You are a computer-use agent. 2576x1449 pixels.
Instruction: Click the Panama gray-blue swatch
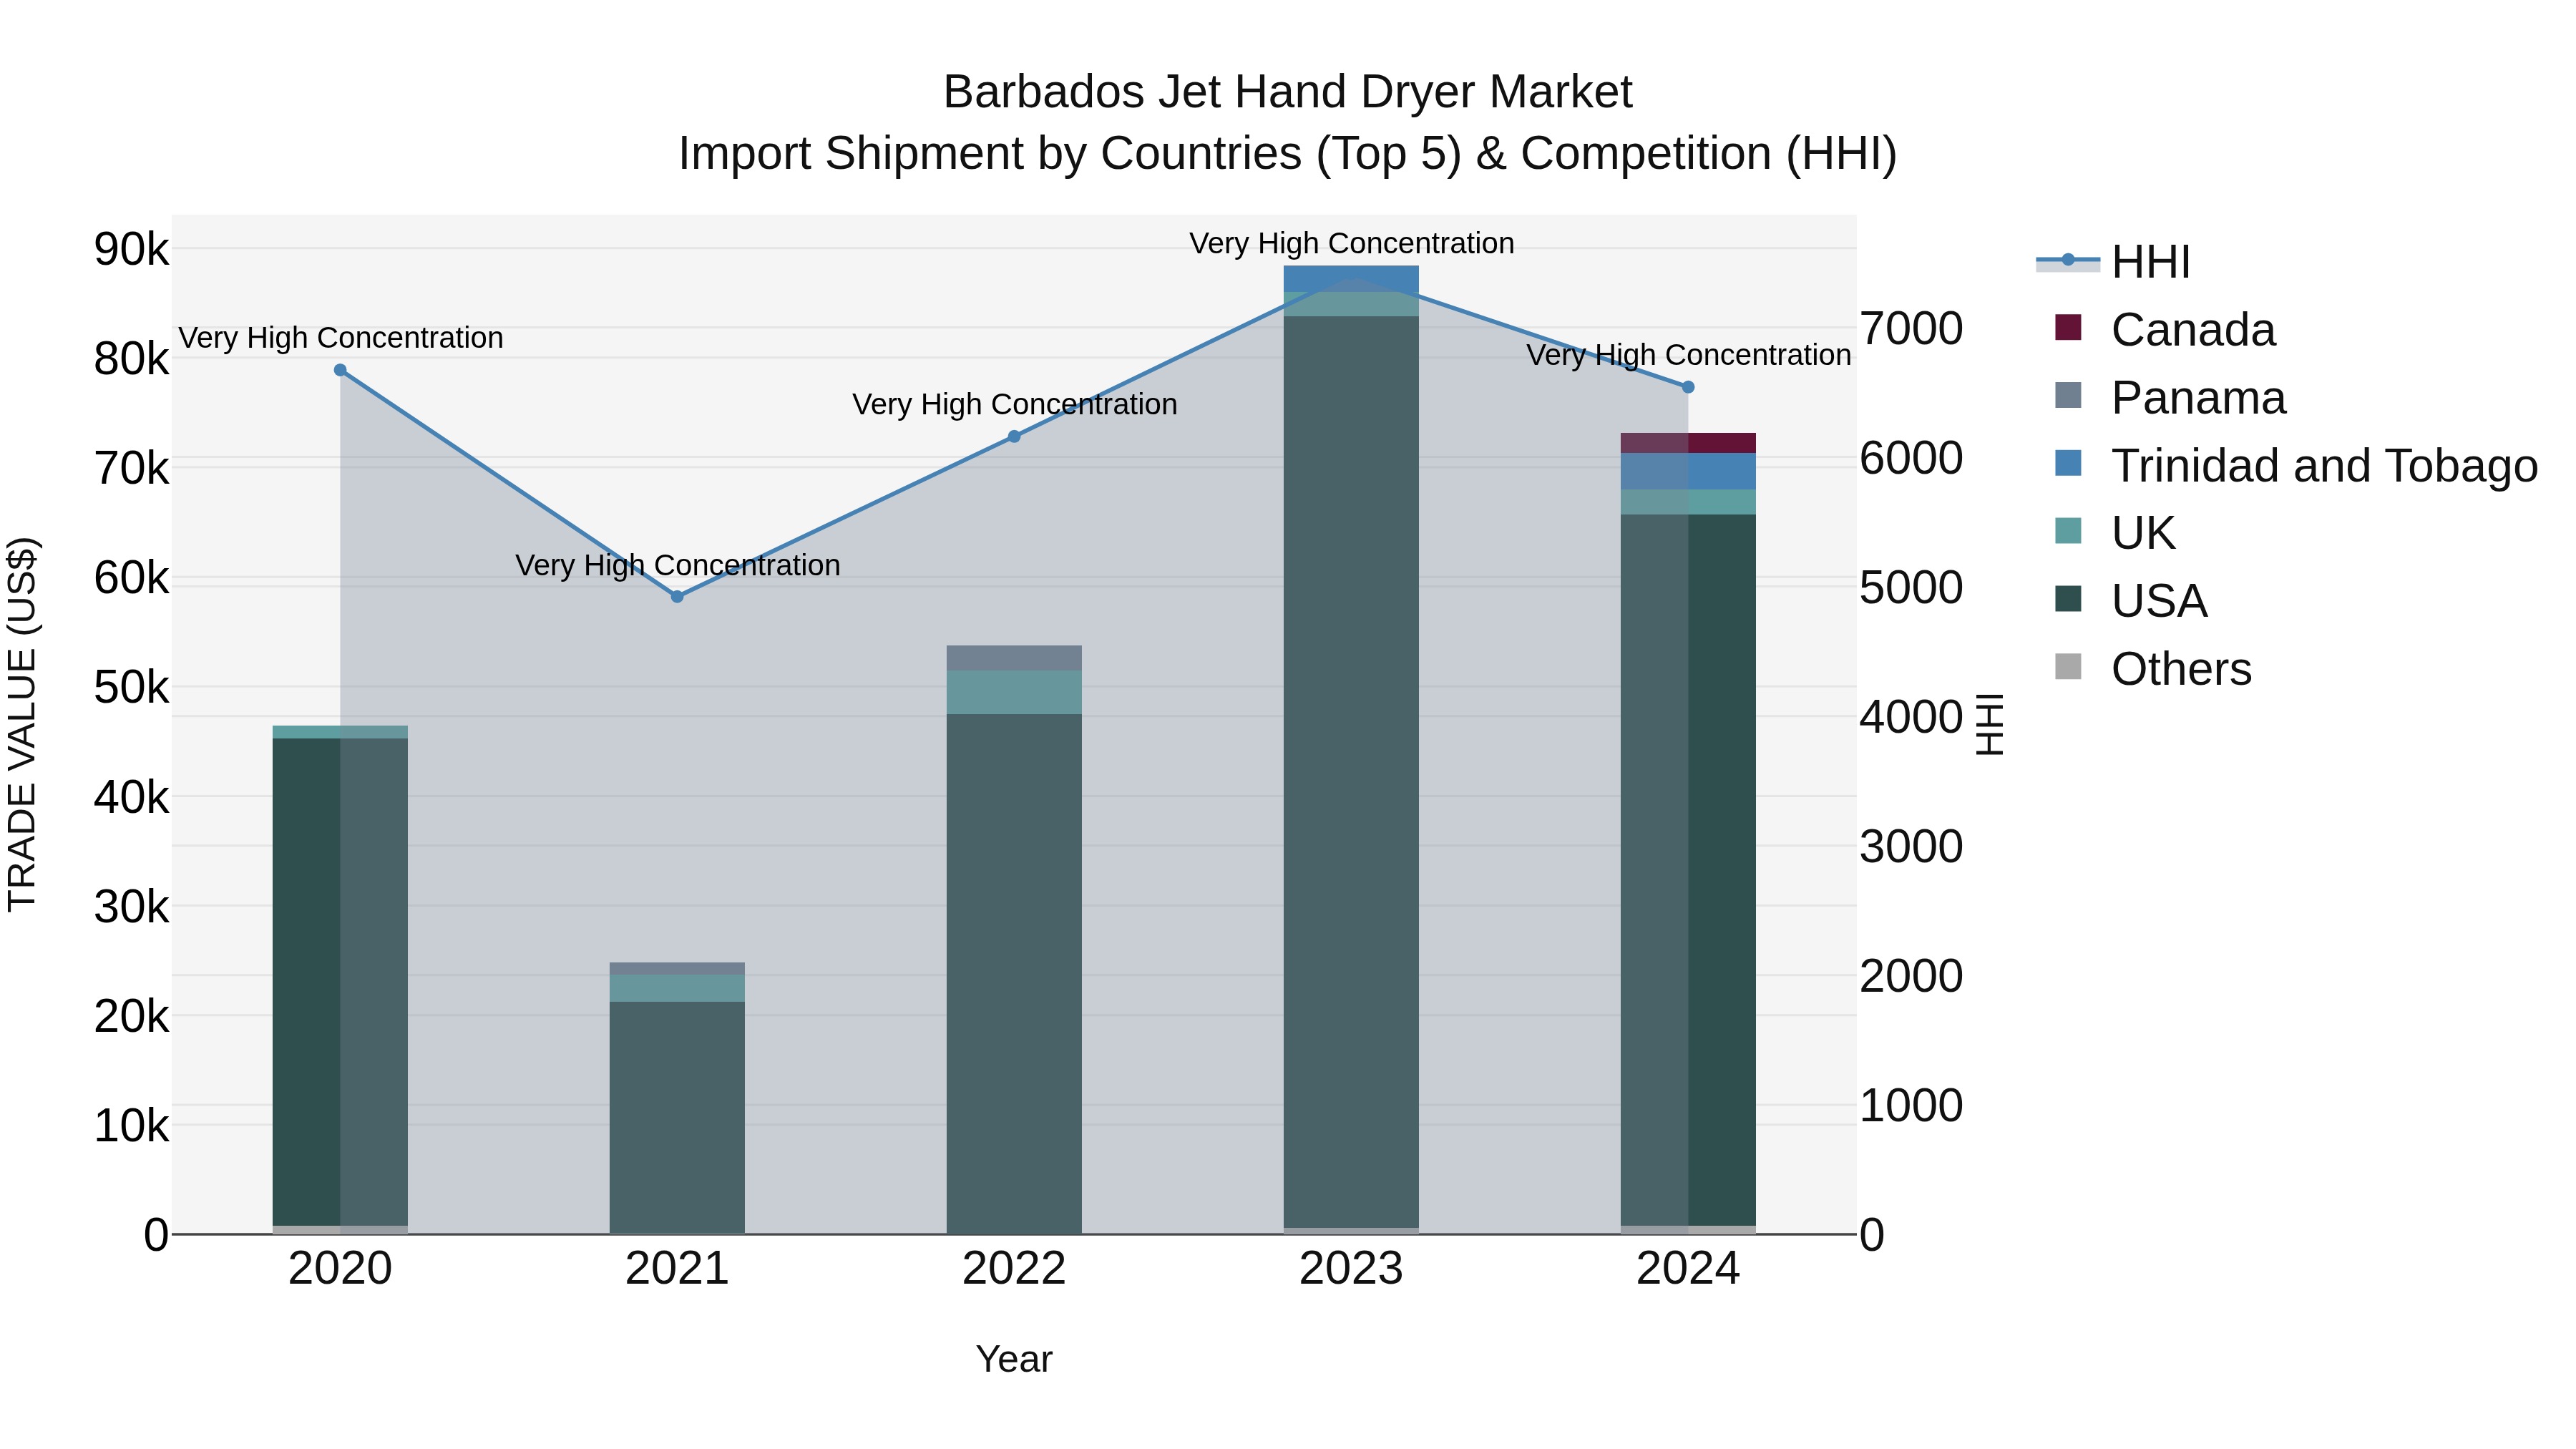point(2068,395)
